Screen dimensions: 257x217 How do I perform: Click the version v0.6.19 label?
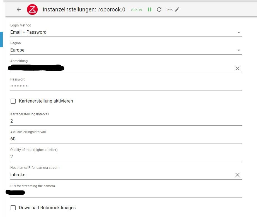coord(136,10)
